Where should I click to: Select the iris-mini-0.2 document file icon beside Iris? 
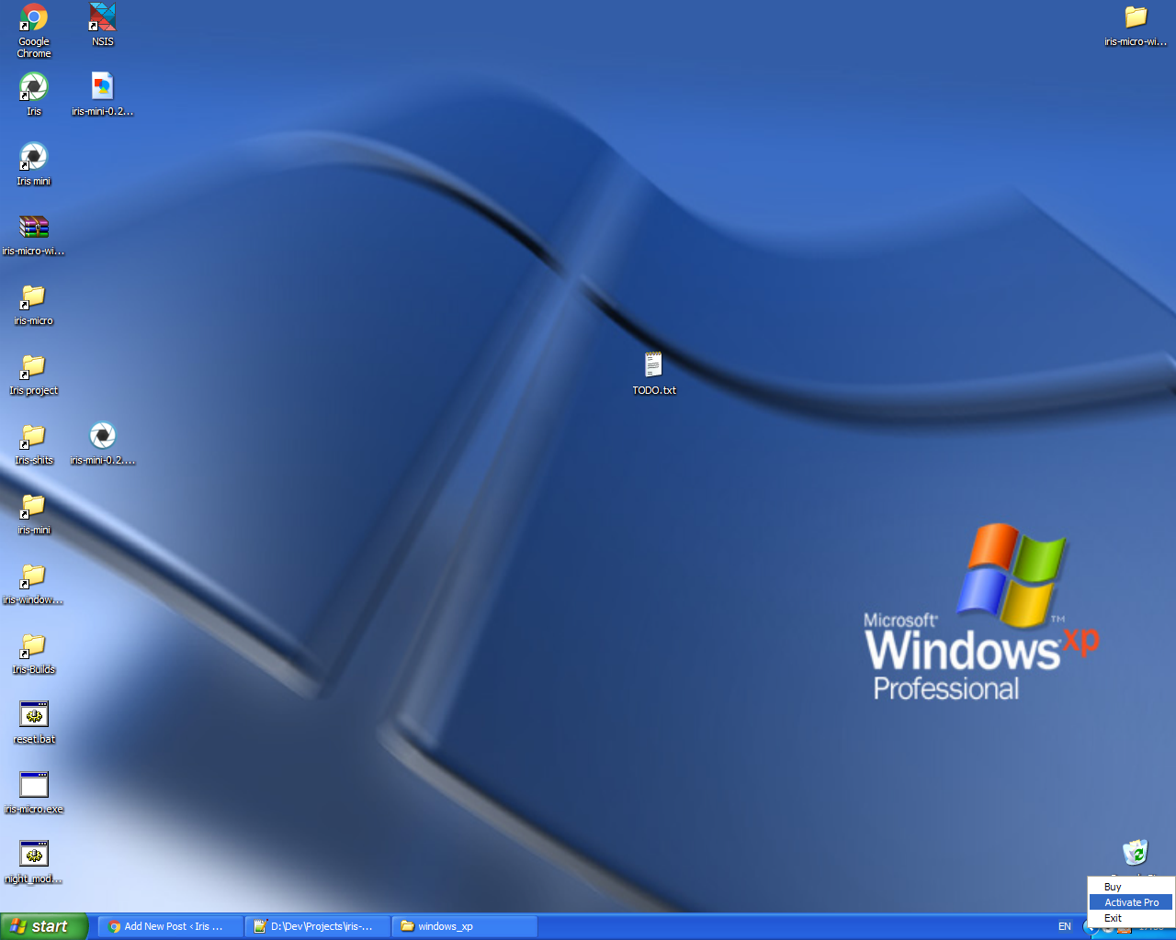(x=103, y=94)
